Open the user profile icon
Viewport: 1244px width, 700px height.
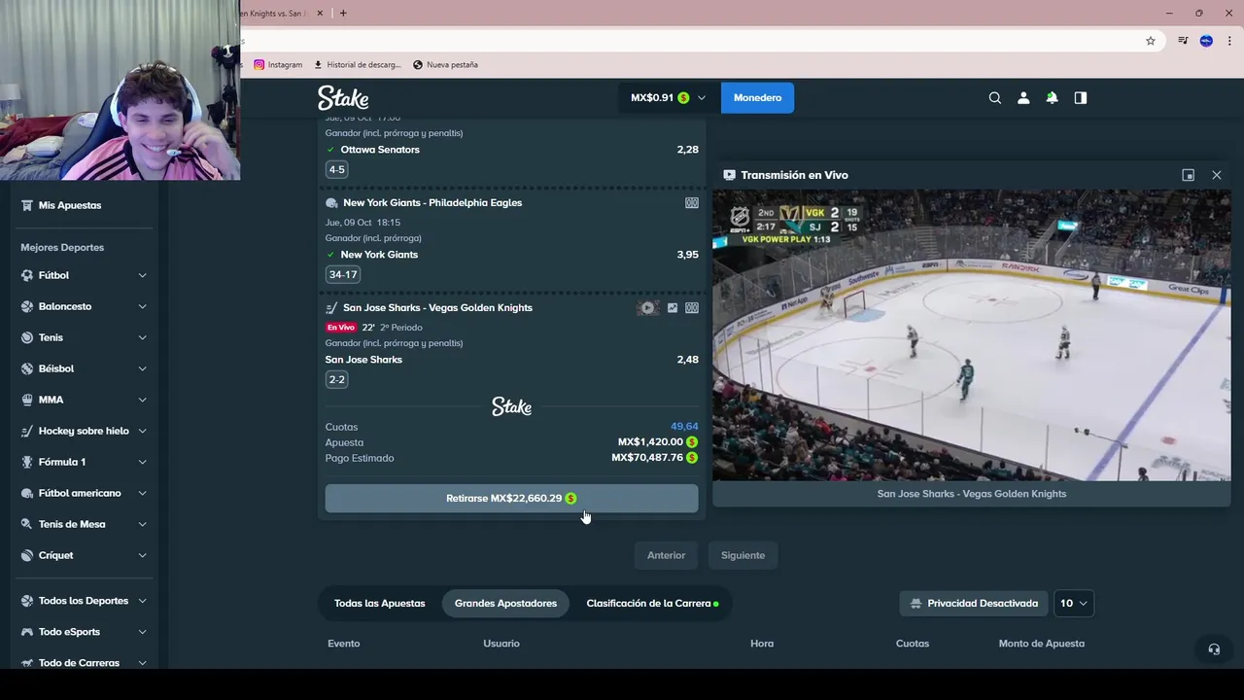(x=1023, y=98)
